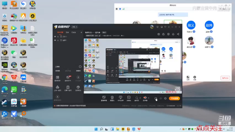
Task: Open the car-shaped play-together tool
Action: point(57,88)
